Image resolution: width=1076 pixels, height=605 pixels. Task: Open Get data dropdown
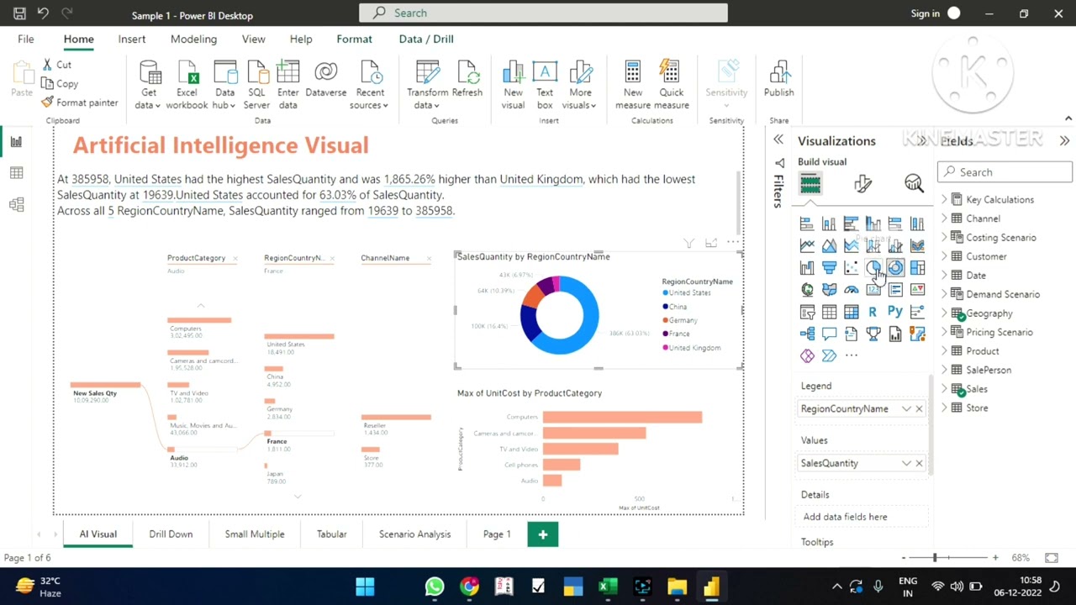[149, 85]
